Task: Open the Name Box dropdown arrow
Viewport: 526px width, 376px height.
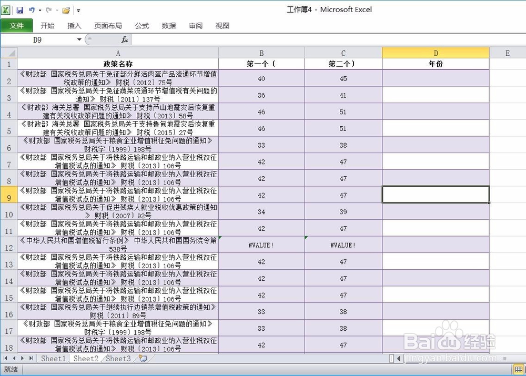Action: click(79, 39)
